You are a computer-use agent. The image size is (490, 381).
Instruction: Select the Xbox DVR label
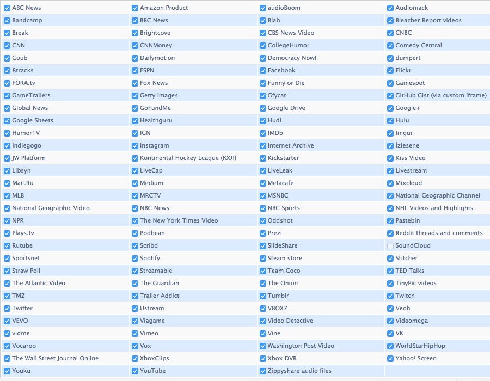coord(282,358)
